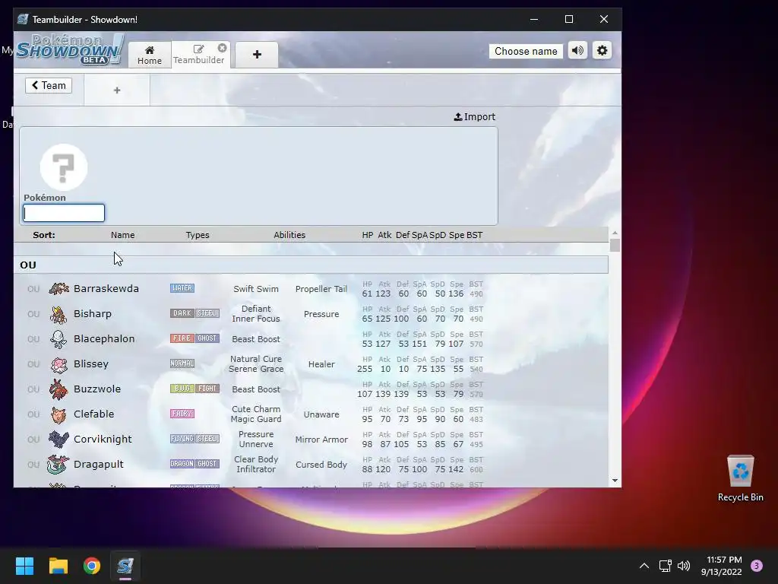Open the Recycle Bin on desktop
The height and width of the screenshot is (584, 778).
click(x=740, y=479)
